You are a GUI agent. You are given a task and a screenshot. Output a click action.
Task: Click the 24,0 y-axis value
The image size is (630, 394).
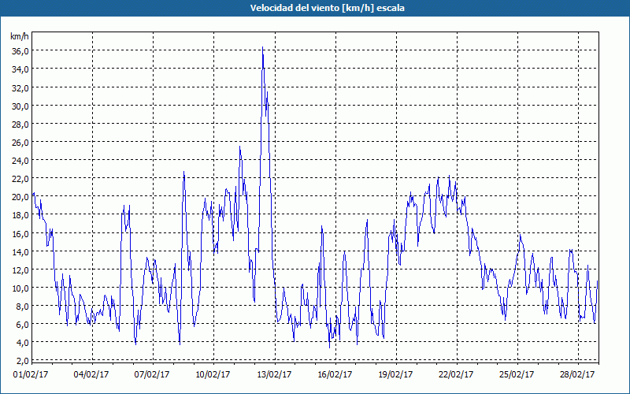click(x=20, y=161)
